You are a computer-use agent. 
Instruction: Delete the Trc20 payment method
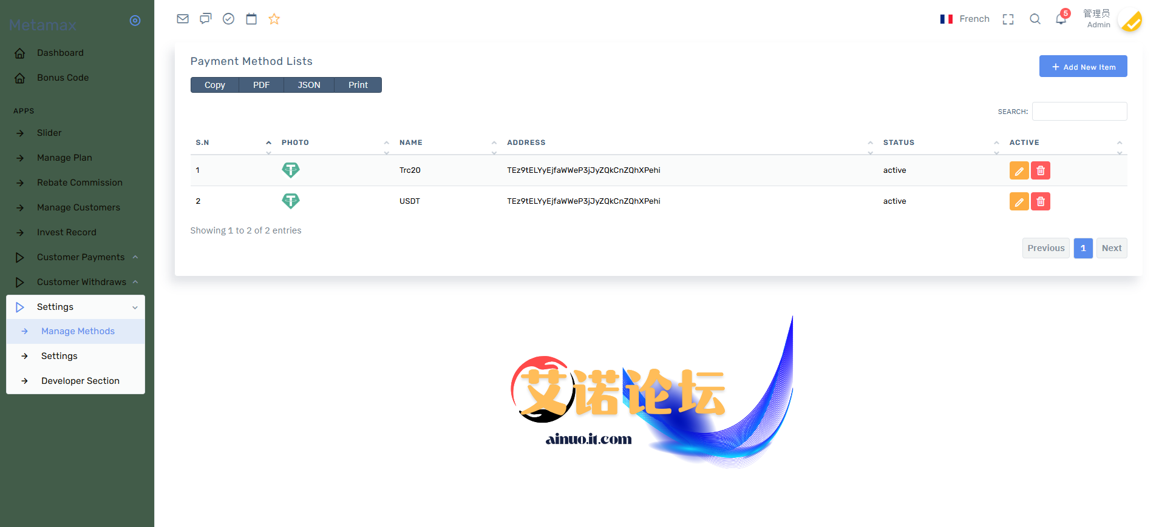(1041, 170)
